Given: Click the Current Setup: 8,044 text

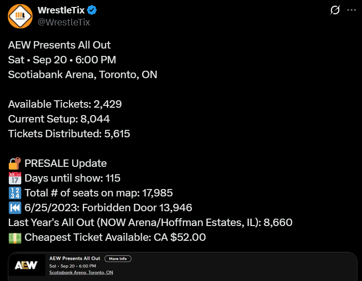Looking at the screenshot, I should tap(59, 119).
